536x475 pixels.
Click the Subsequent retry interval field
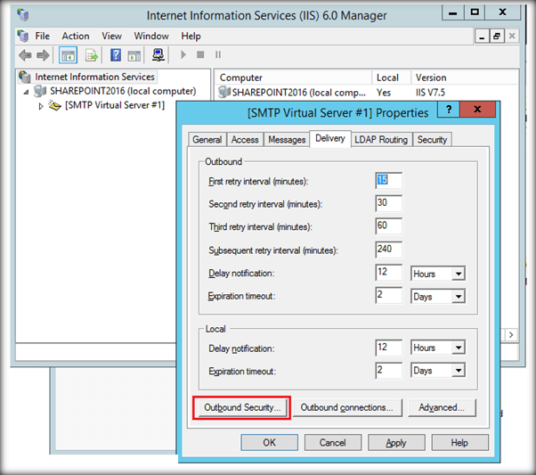tap(389, 250)
